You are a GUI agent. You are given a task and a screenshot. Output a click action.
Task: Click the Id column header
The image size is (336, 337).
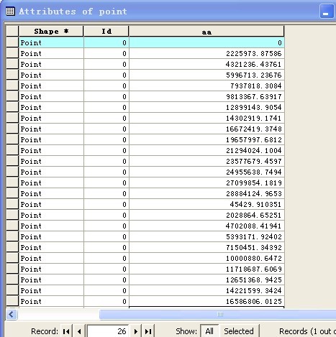[x=106, y=32]
